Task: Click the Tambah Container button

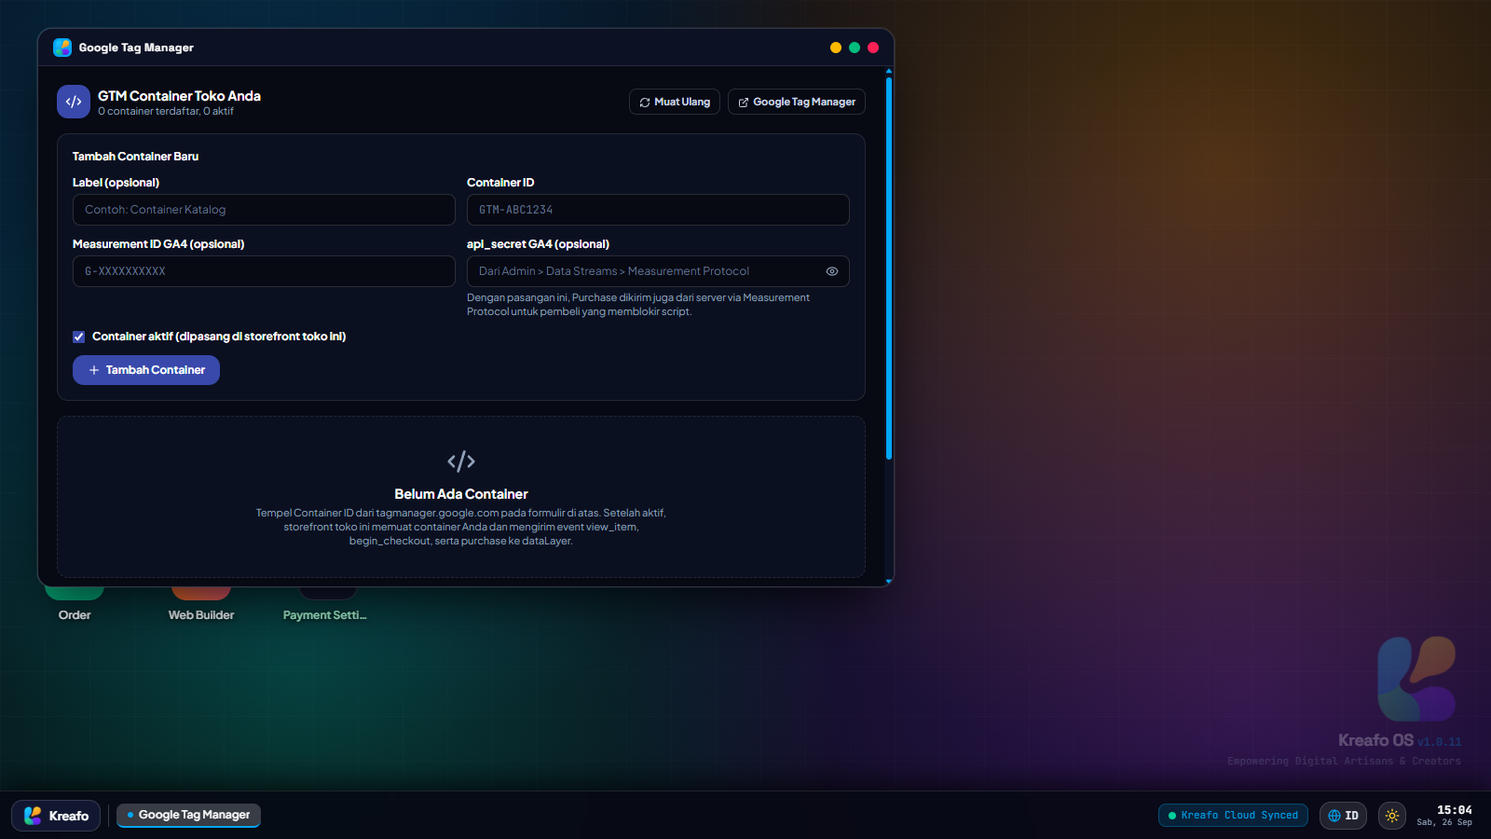Action: 146,370
